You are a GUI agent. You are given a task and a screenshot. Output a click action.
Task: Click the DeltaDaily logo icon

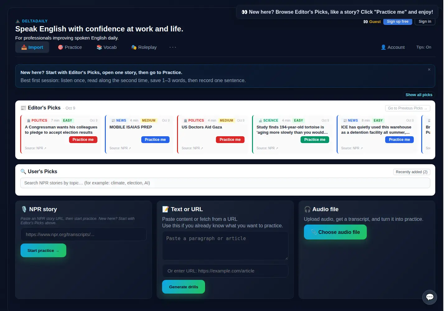[x=18, y=21]
